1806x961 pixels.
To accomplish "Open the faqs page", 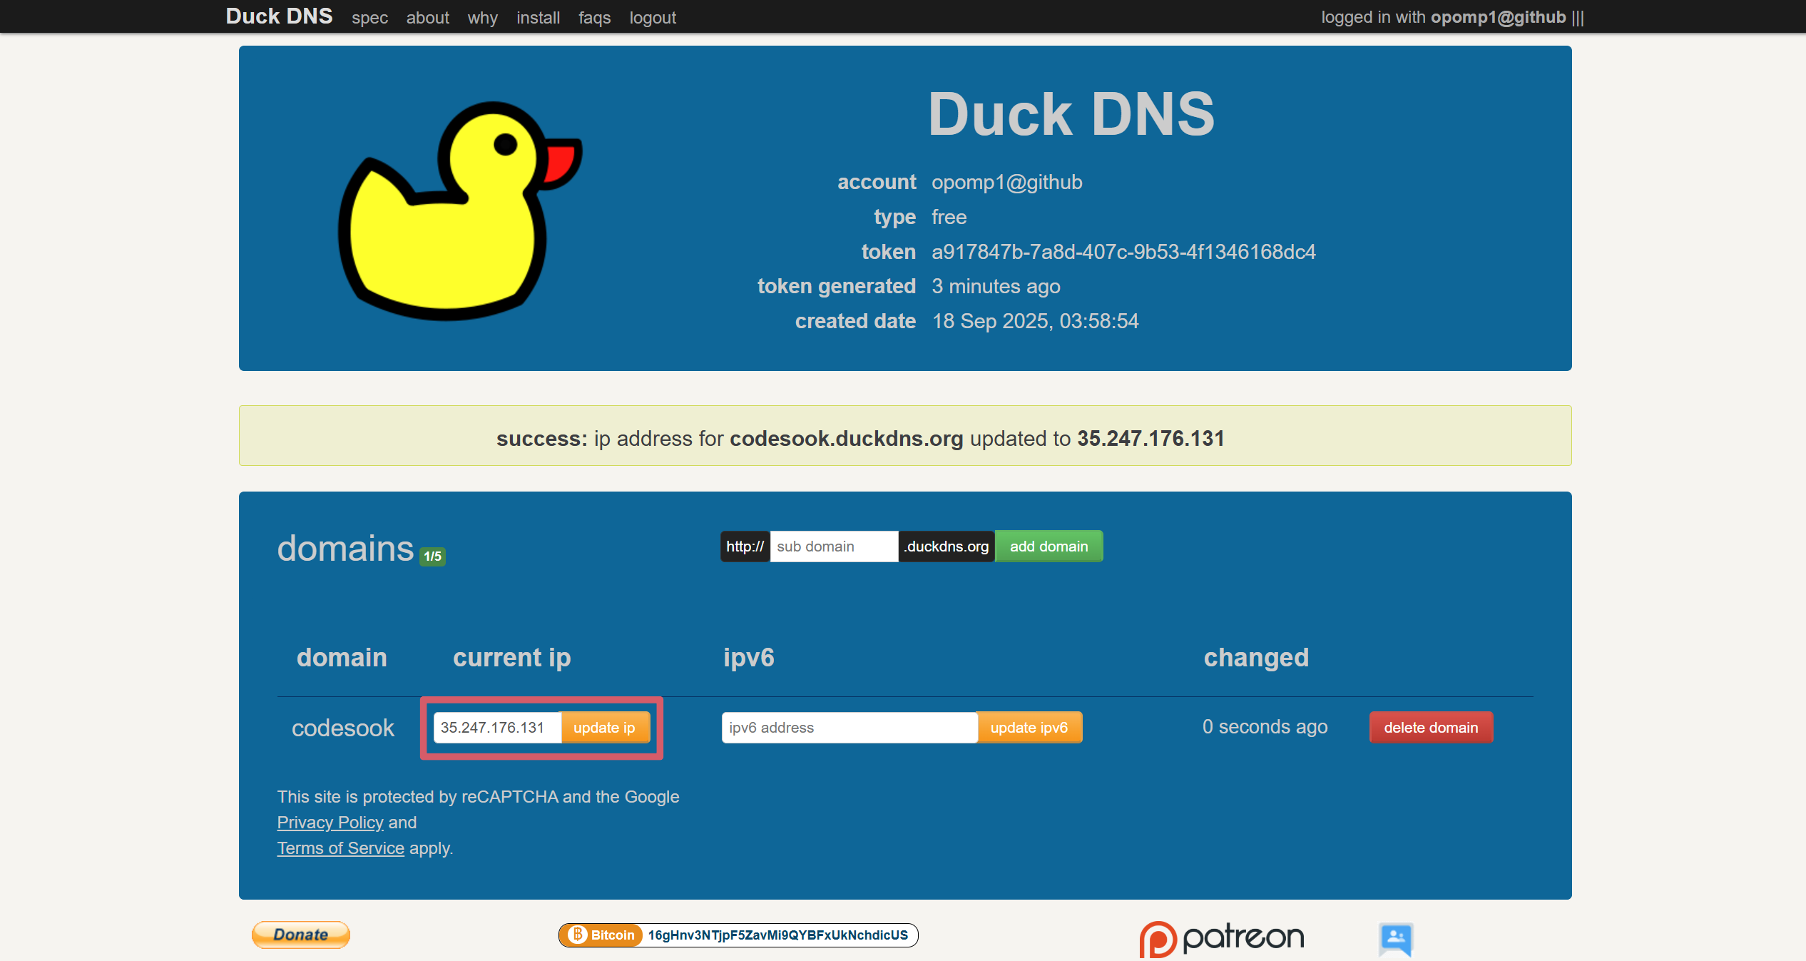I will (594, 17).
